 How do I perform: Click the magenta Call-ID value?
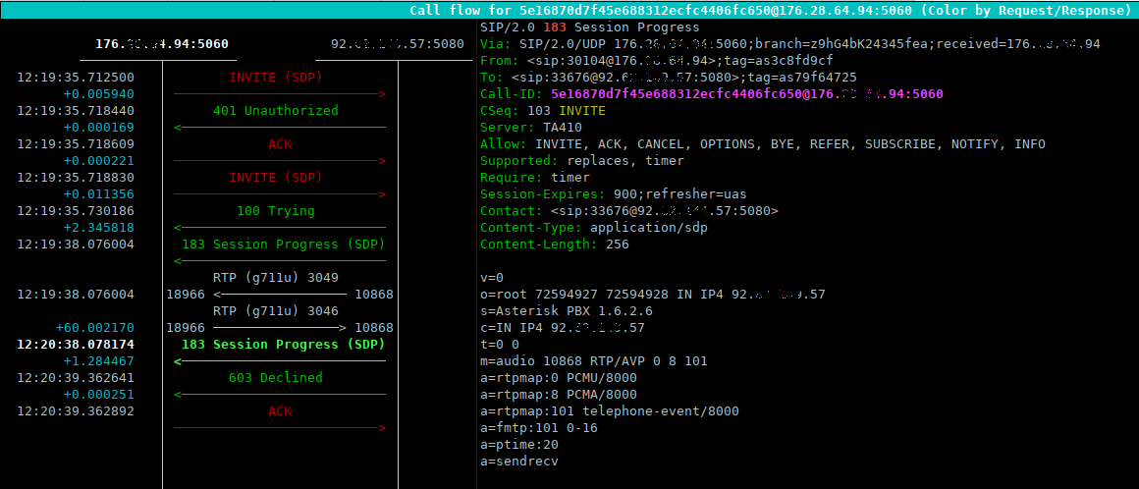coord(746,94)
